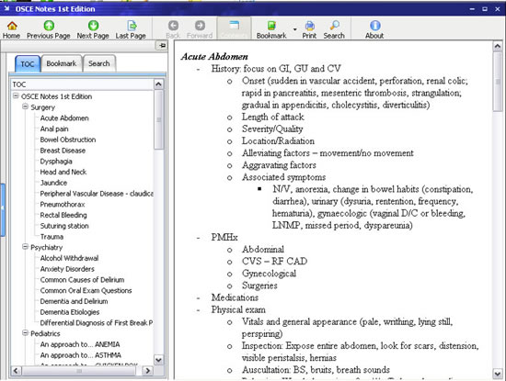Open Head and Neck topic
This screenshot has width=506, height=381.
click(63, 172)
